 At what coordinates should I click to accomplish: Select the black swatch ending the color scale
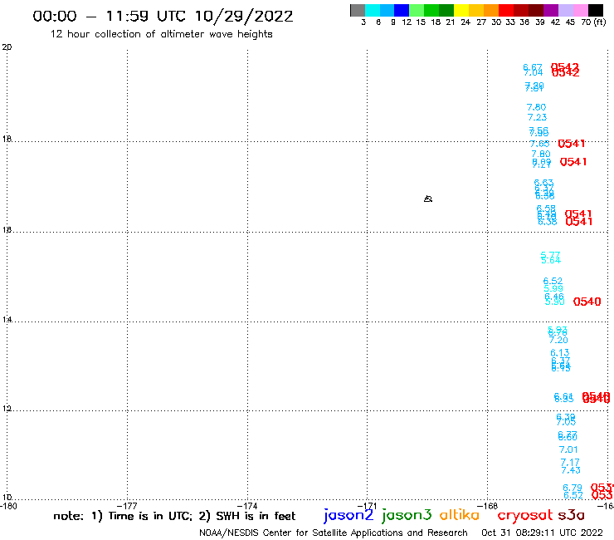click(596, 10)
